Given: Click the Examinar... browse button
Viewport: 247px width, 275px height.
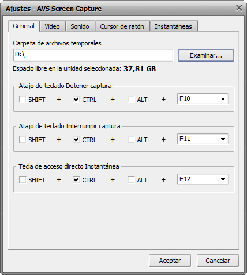Looking at the screenshot, I should tap(206, 55).
